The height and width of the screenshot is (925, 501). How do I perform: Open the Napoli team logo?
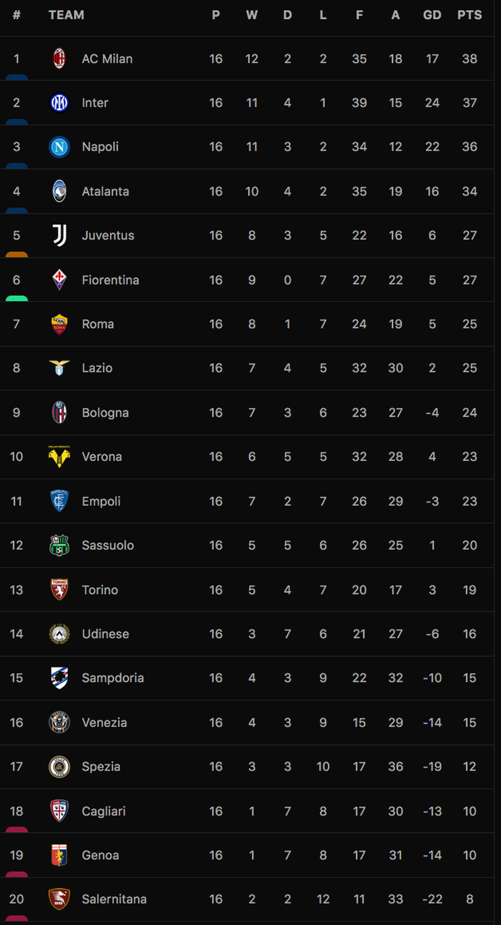59,147
